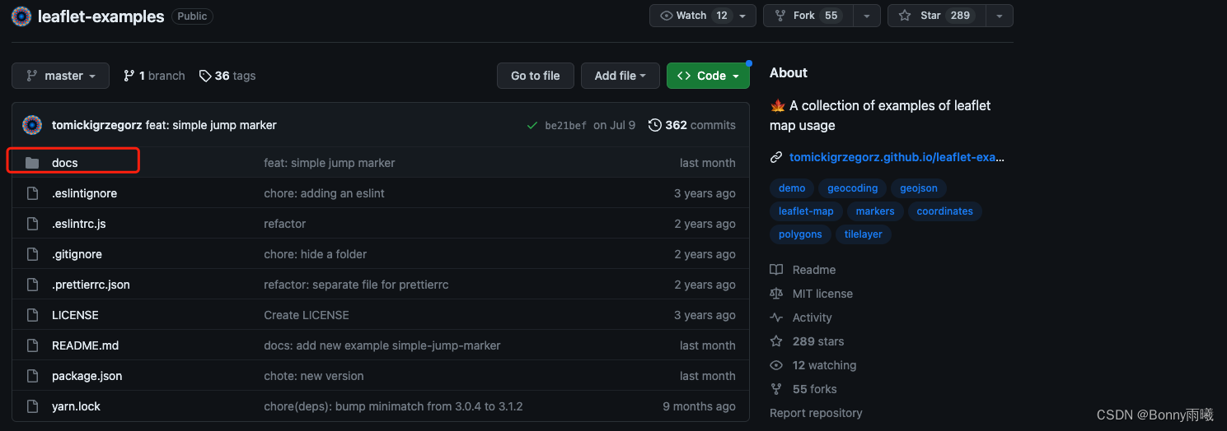Click the commit author avatar of tomickigrzegorz
The image size is (1227, 431).
tap(32, 125)
